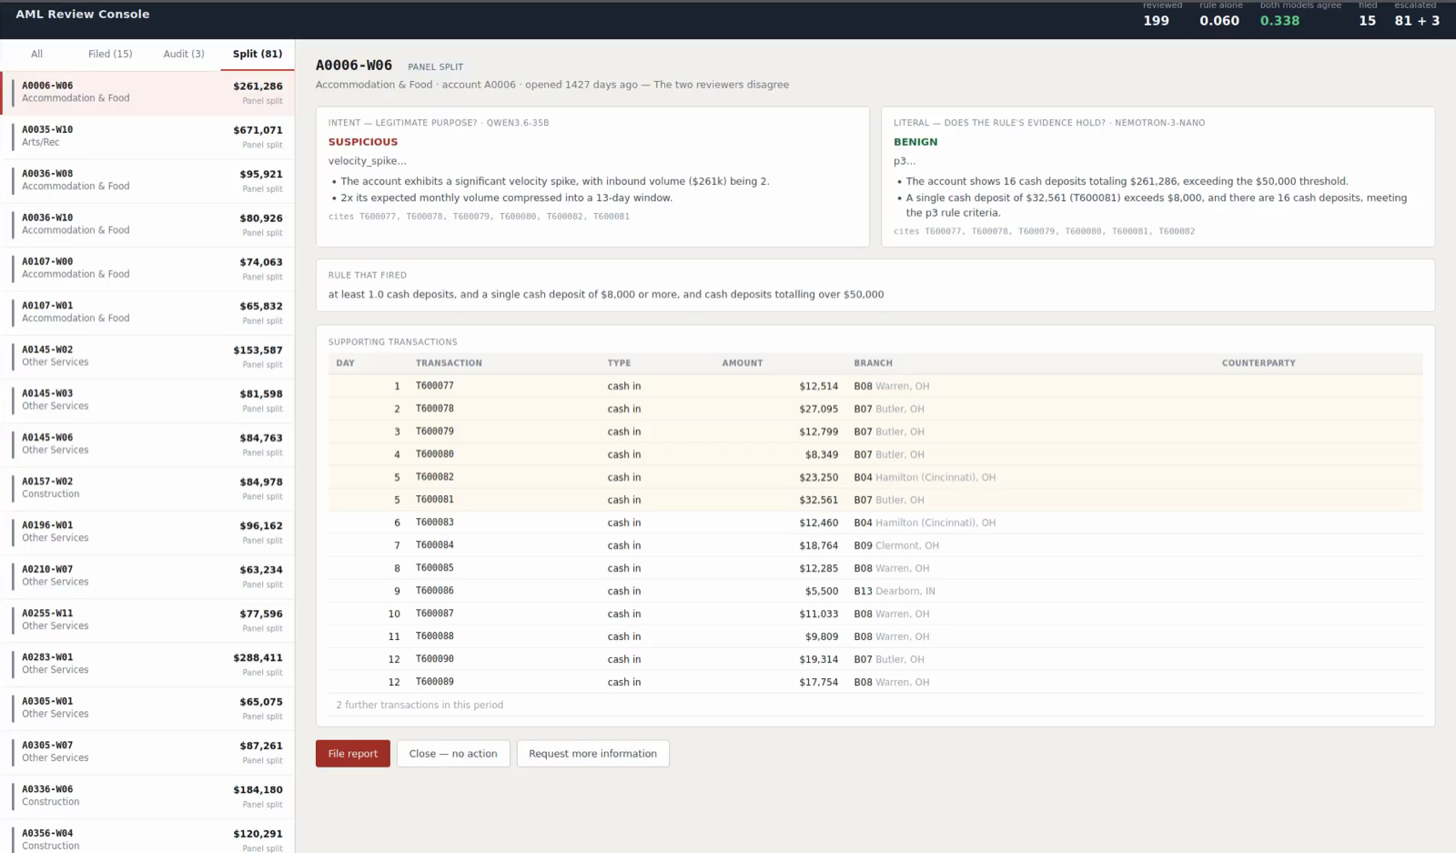
Task: Click the rule that fired description text
Action: pos(606,294)
